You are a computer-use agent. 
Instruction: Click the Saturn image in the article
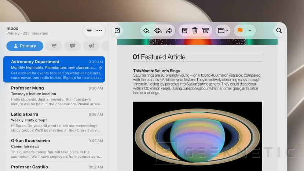tap(197, 136)
